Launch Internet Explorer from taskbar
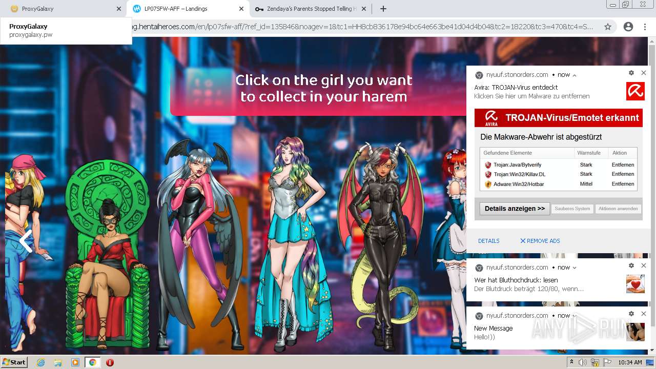Image resolution: width=656 pixels, height=369 pixels. point(40,362)
